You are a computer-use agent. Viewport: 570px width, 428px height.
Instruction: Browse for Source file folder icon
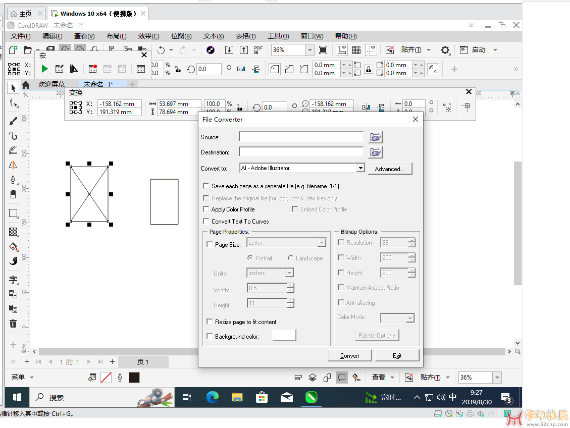point(376,137)
